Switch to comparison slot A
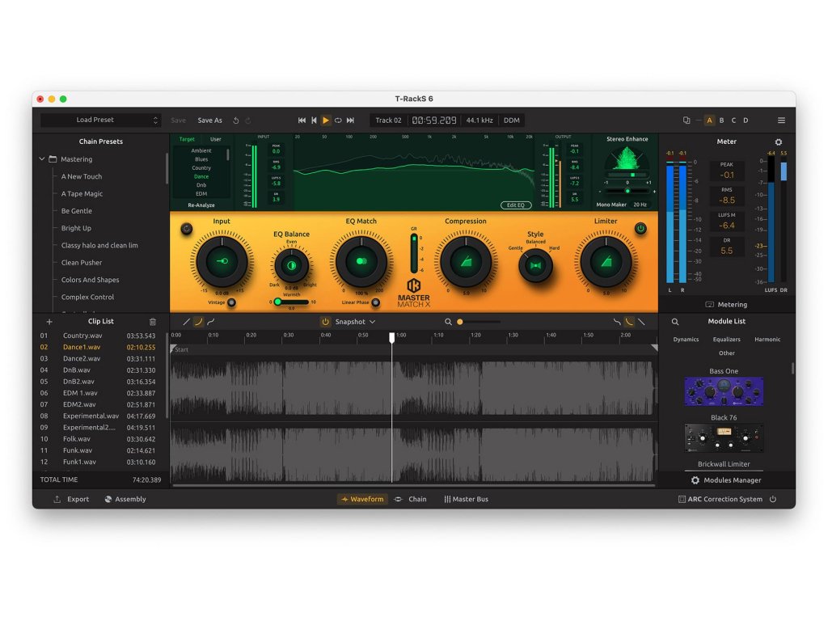 point(709,120)
